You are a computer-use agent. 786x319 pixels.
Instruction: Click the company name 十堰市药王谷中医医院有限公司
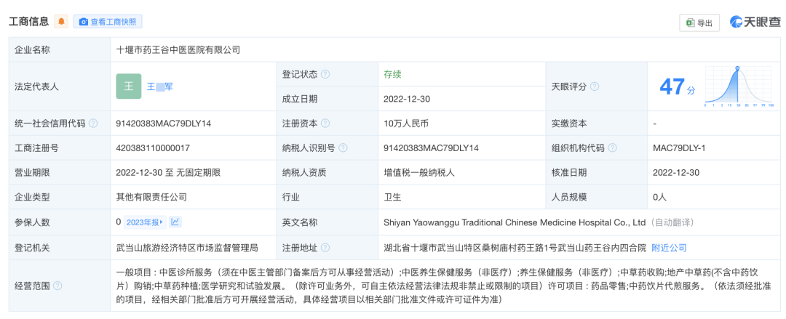(x=178, y=49)
